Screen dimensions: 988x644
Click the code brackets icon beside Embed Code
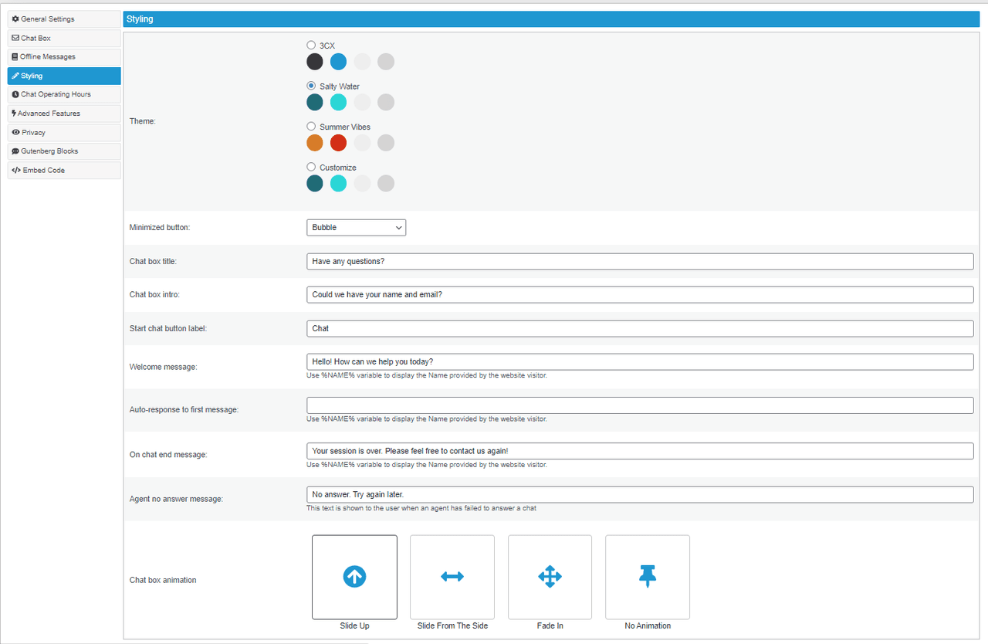click(x=16, y=170)
